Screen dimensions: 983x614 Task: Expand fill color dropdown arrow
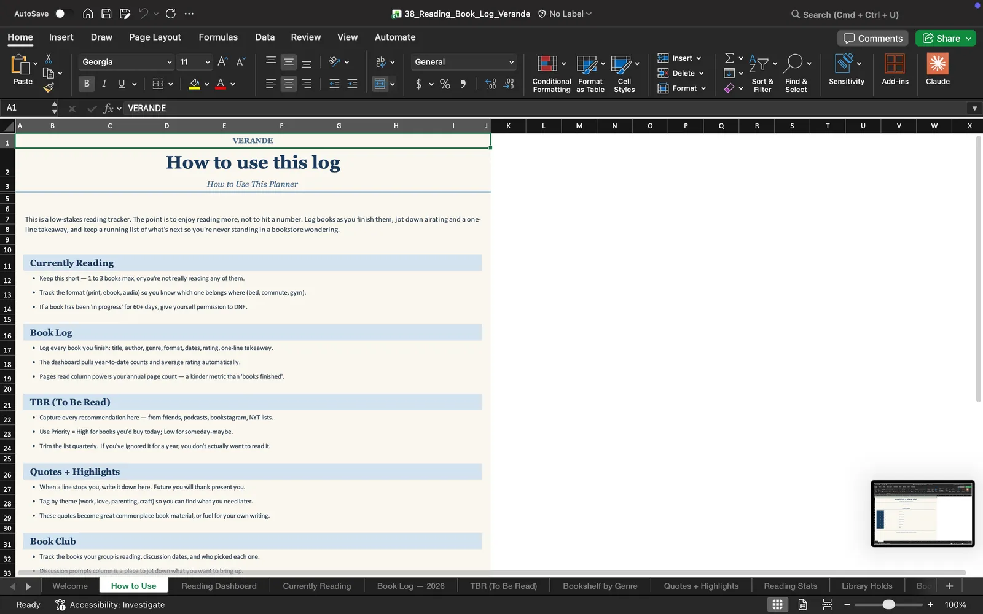[207, 84]
